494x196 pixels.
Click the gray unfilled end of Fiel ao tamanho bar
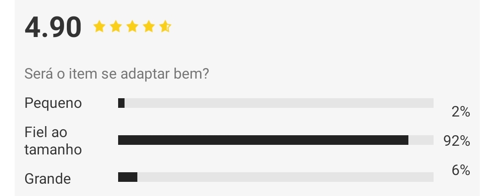pos(421,140)
